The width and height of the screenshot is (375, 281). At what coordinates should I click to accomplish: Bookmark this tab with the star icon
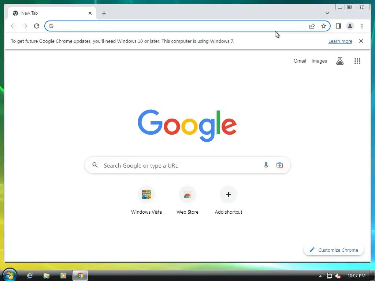tap(324, 26)
